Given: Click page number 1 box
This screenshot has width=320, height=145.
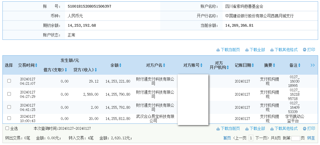Looking at the screenshot, I should (x=251, y=138).
